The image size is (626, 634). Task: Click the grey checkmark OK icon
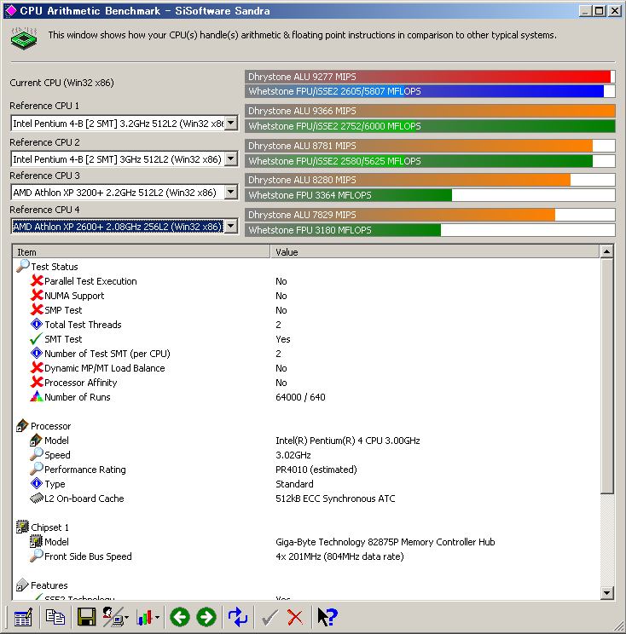[x=270, y=617]
